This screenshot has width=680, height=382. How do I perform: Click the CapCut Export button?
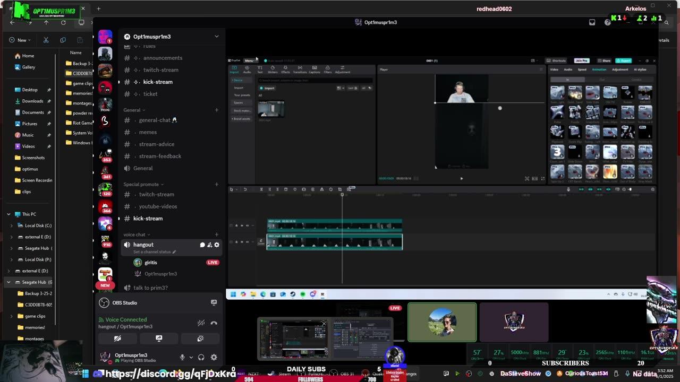coord(623,60)
